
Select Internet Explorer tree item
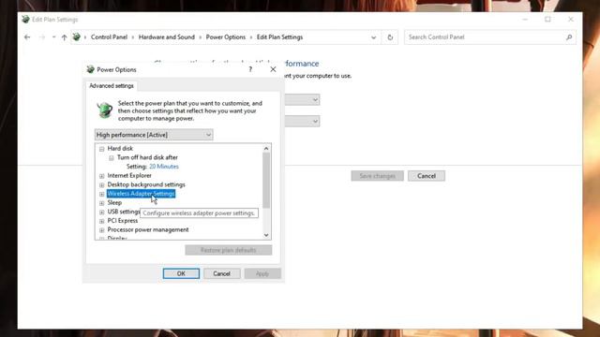coord(129,175)
